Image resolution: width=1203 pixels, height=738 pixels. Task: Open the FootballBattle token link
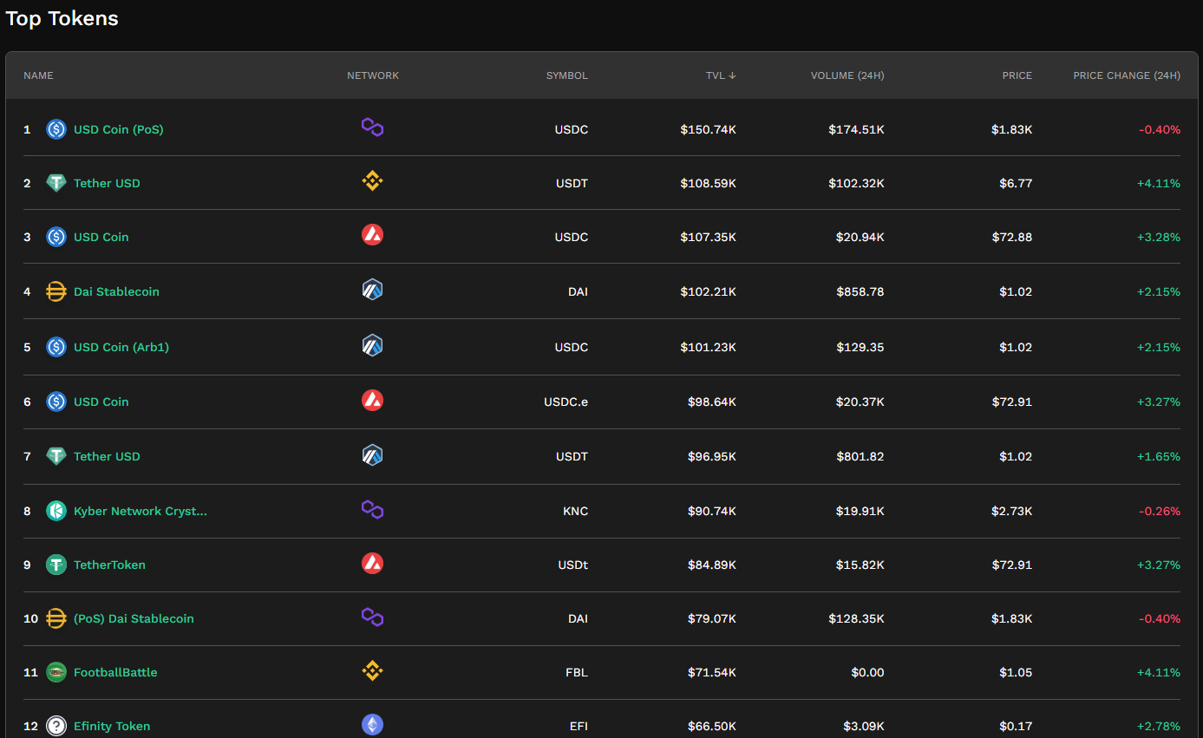coord(115,672)
